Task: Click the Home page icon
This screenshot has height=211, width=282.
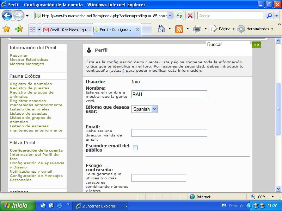Action: click(x=161, y=29)
